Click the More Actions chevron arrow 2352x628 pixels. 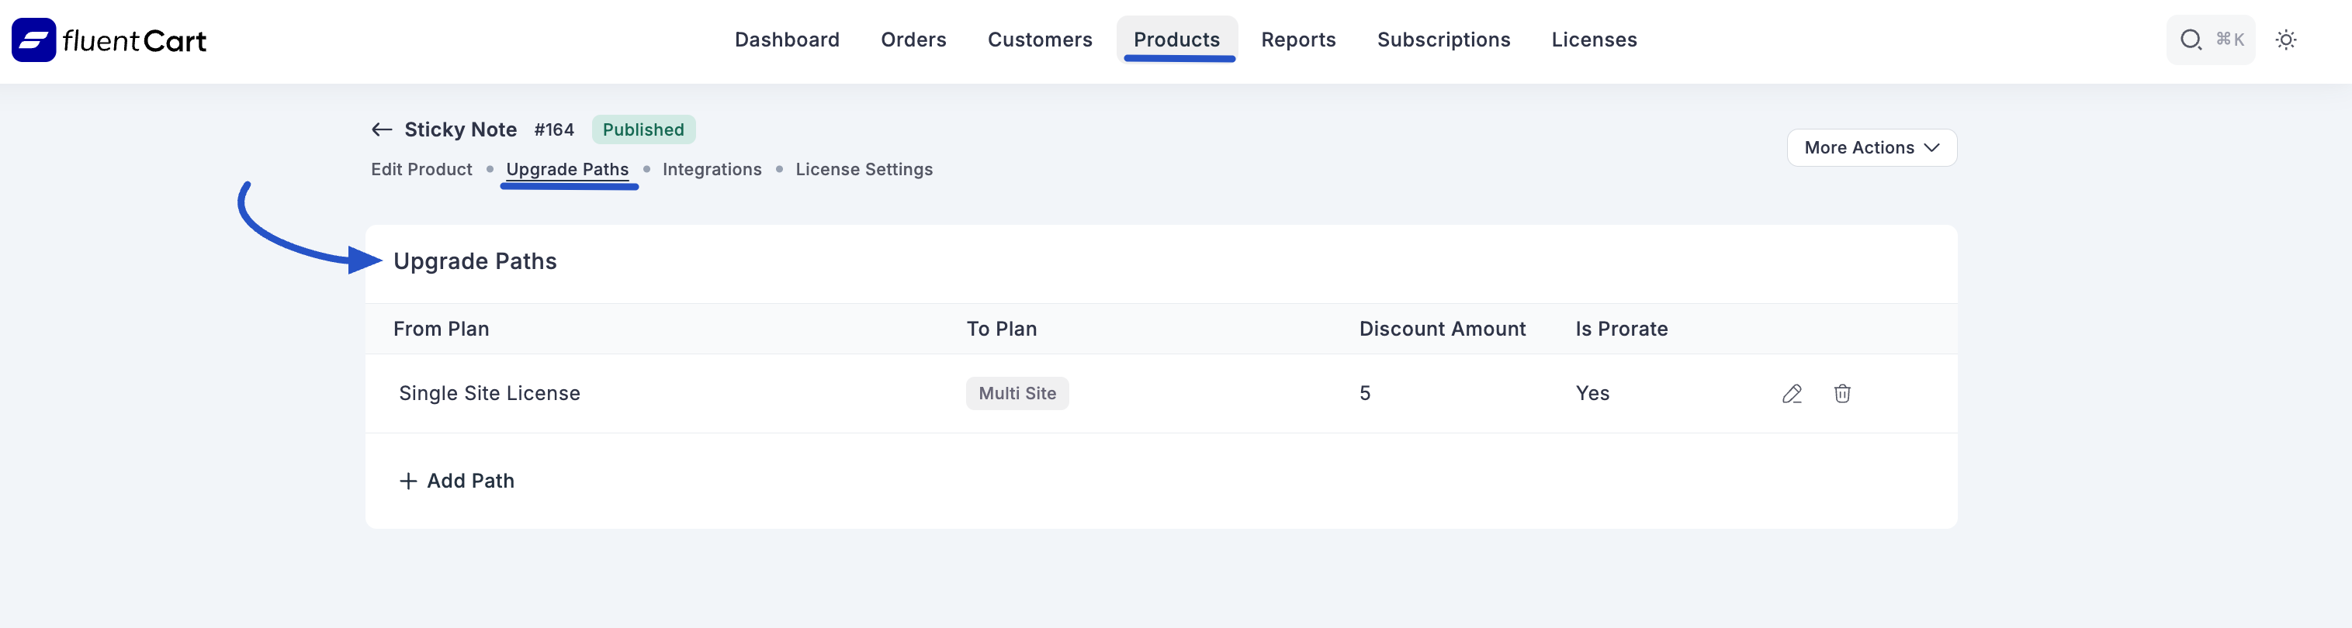[x=1932, y=148]
